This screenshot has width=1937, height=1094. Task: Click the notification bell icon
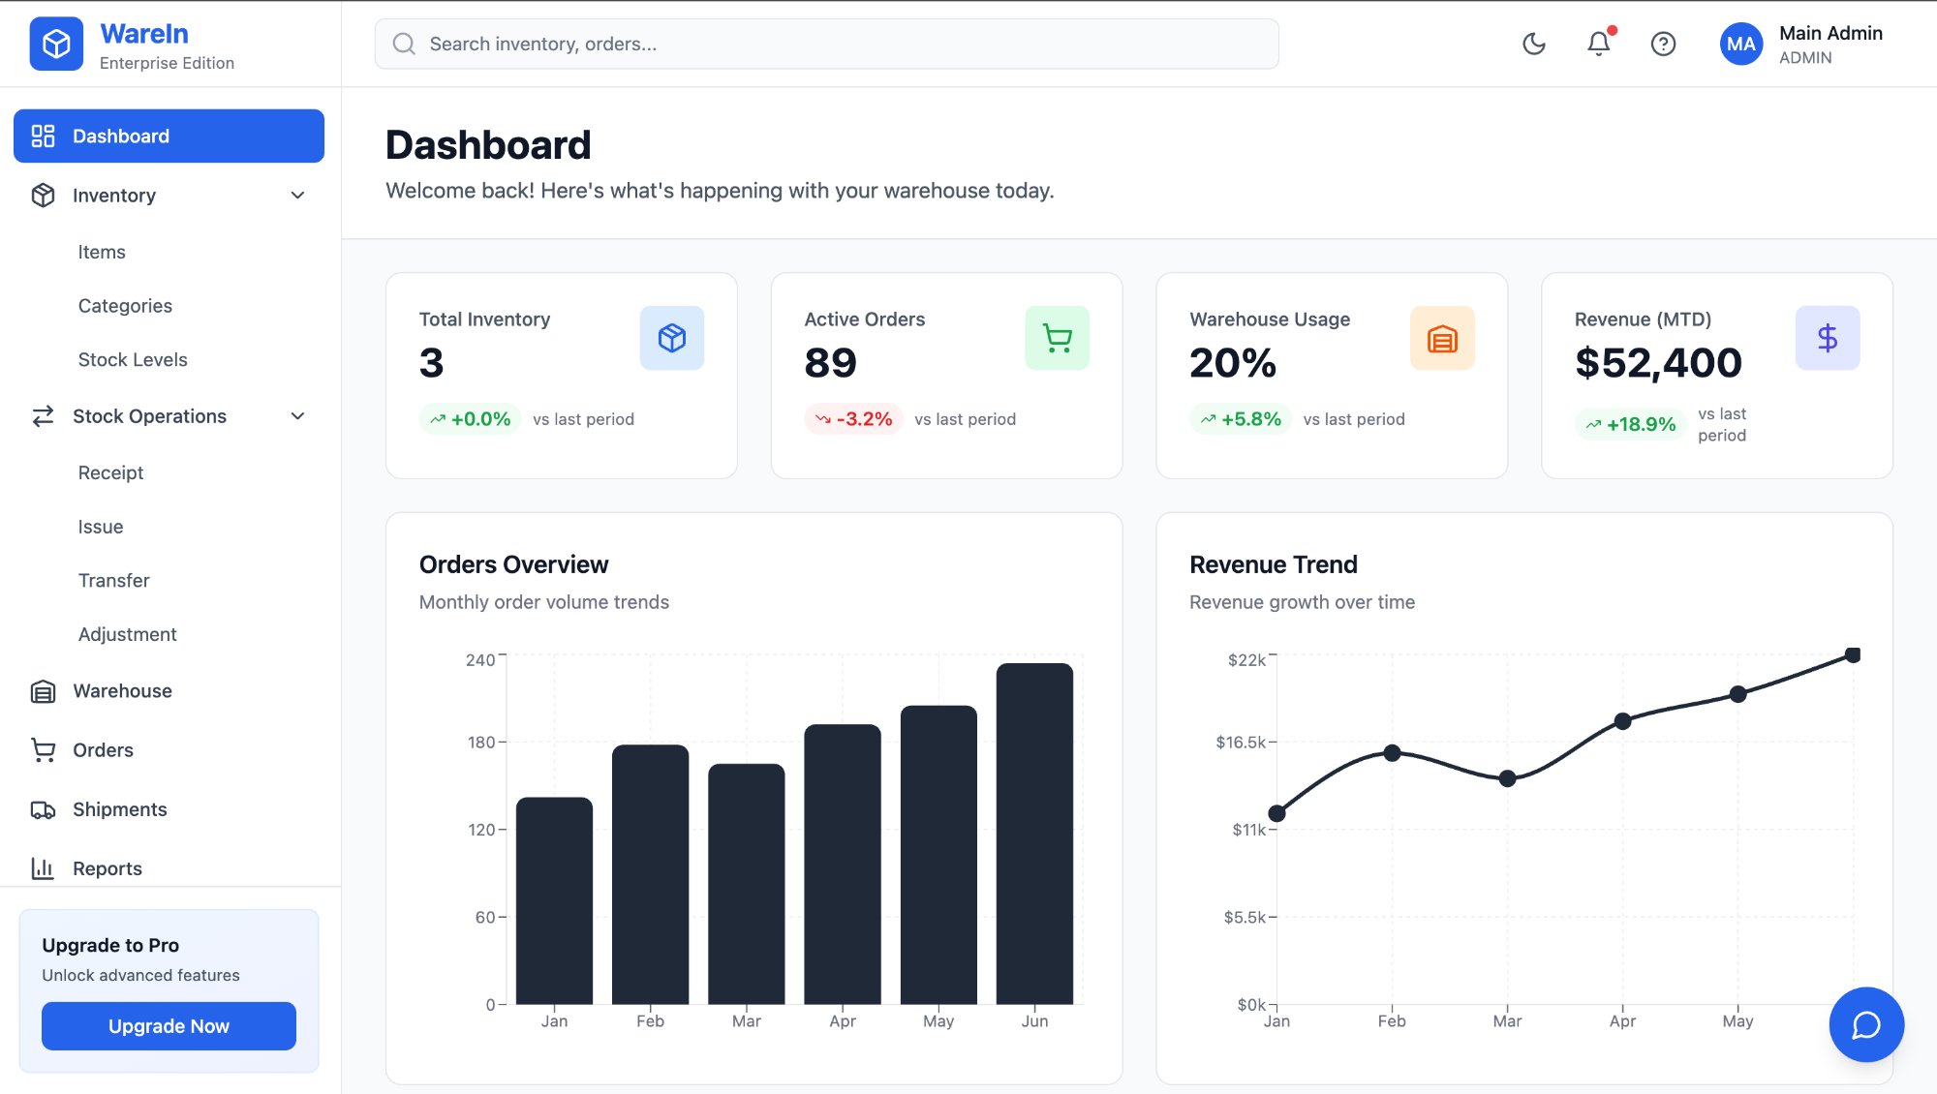(1598, 44)
